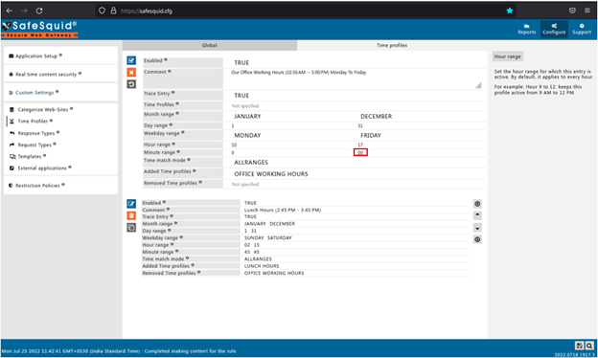Open the Configure section in the top bar
The width and height of the screenshot is (598, 358).
point(554,30)
